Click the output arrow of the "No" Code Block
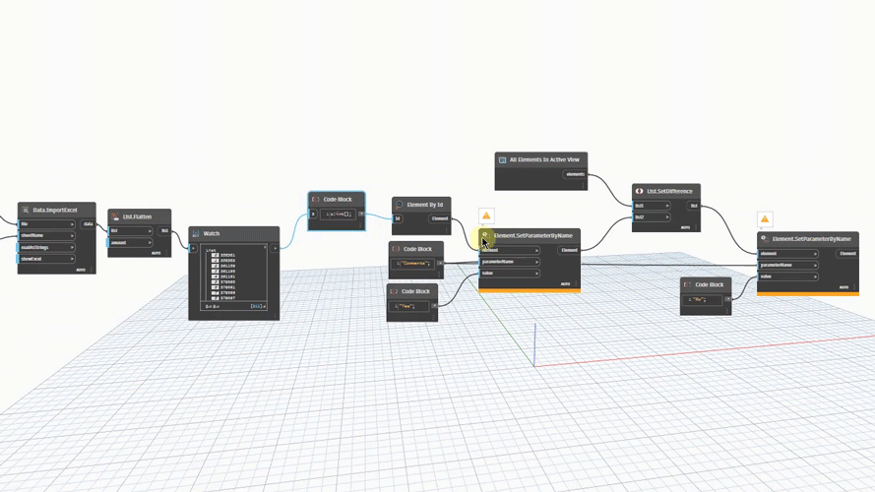 [727, 299]
